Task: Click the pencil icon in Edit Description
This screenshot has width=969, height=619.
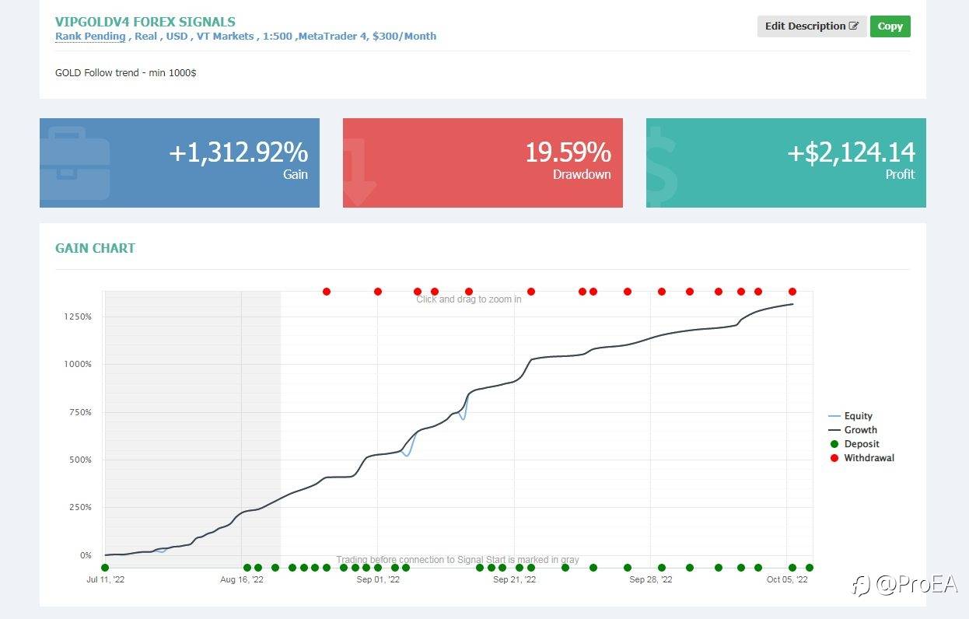Action: [853, 26]
